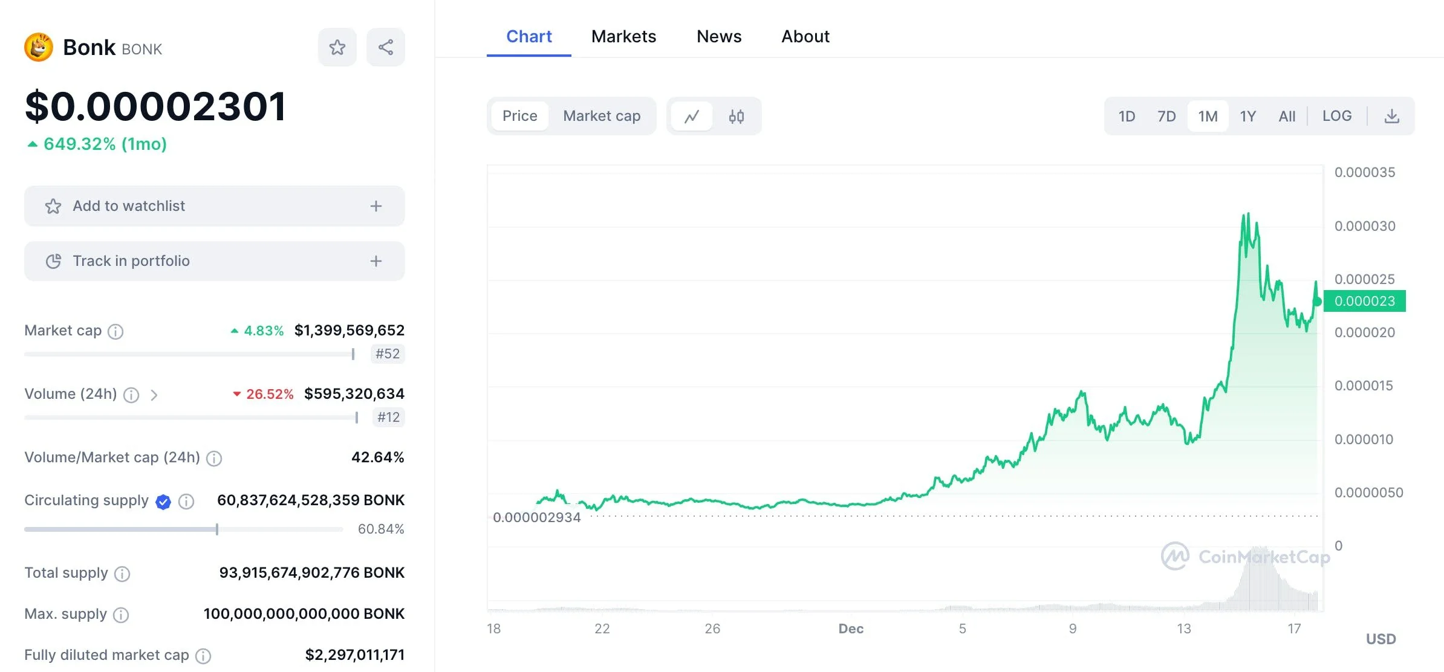Open the Total supply info popup
This screenshot has width=1444, height=672.
122,574
